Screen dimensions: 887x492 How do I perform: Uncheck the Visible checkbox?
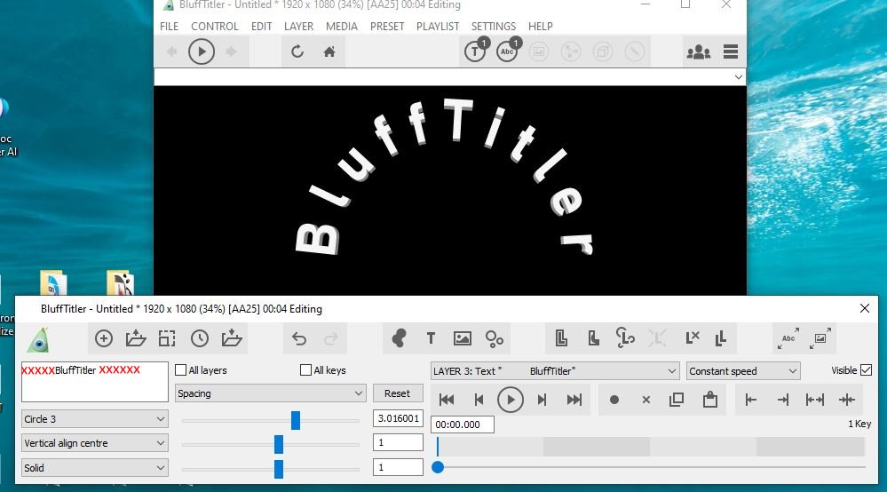(867, 370)
